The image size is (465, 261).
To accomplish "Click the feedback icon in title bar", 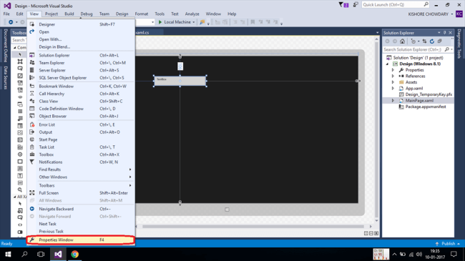I will coord(356,5).
